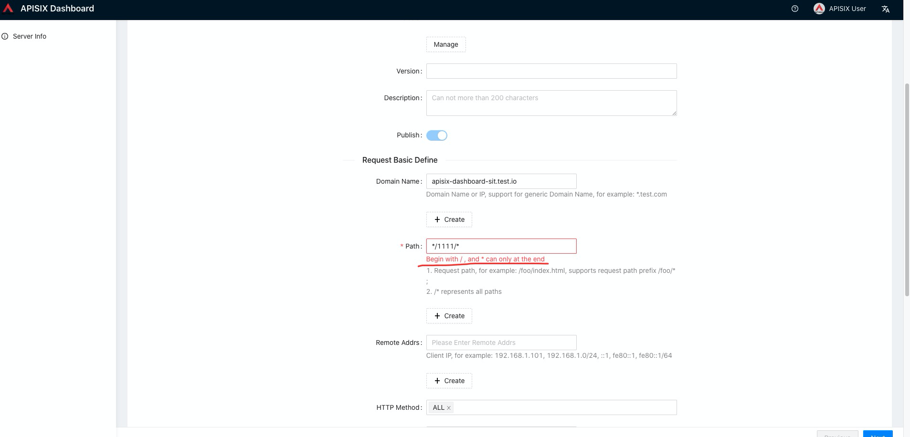Viewport: 910px width, 437px height.
Task: Open Server Info from the sidebar
Action: pyautogui.click(x=29, y=36)
